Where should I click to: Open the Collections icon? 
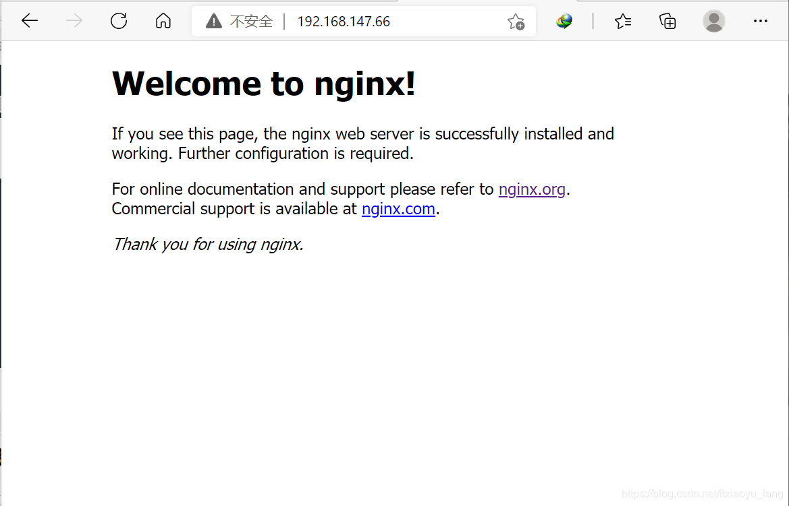[668, 21]
